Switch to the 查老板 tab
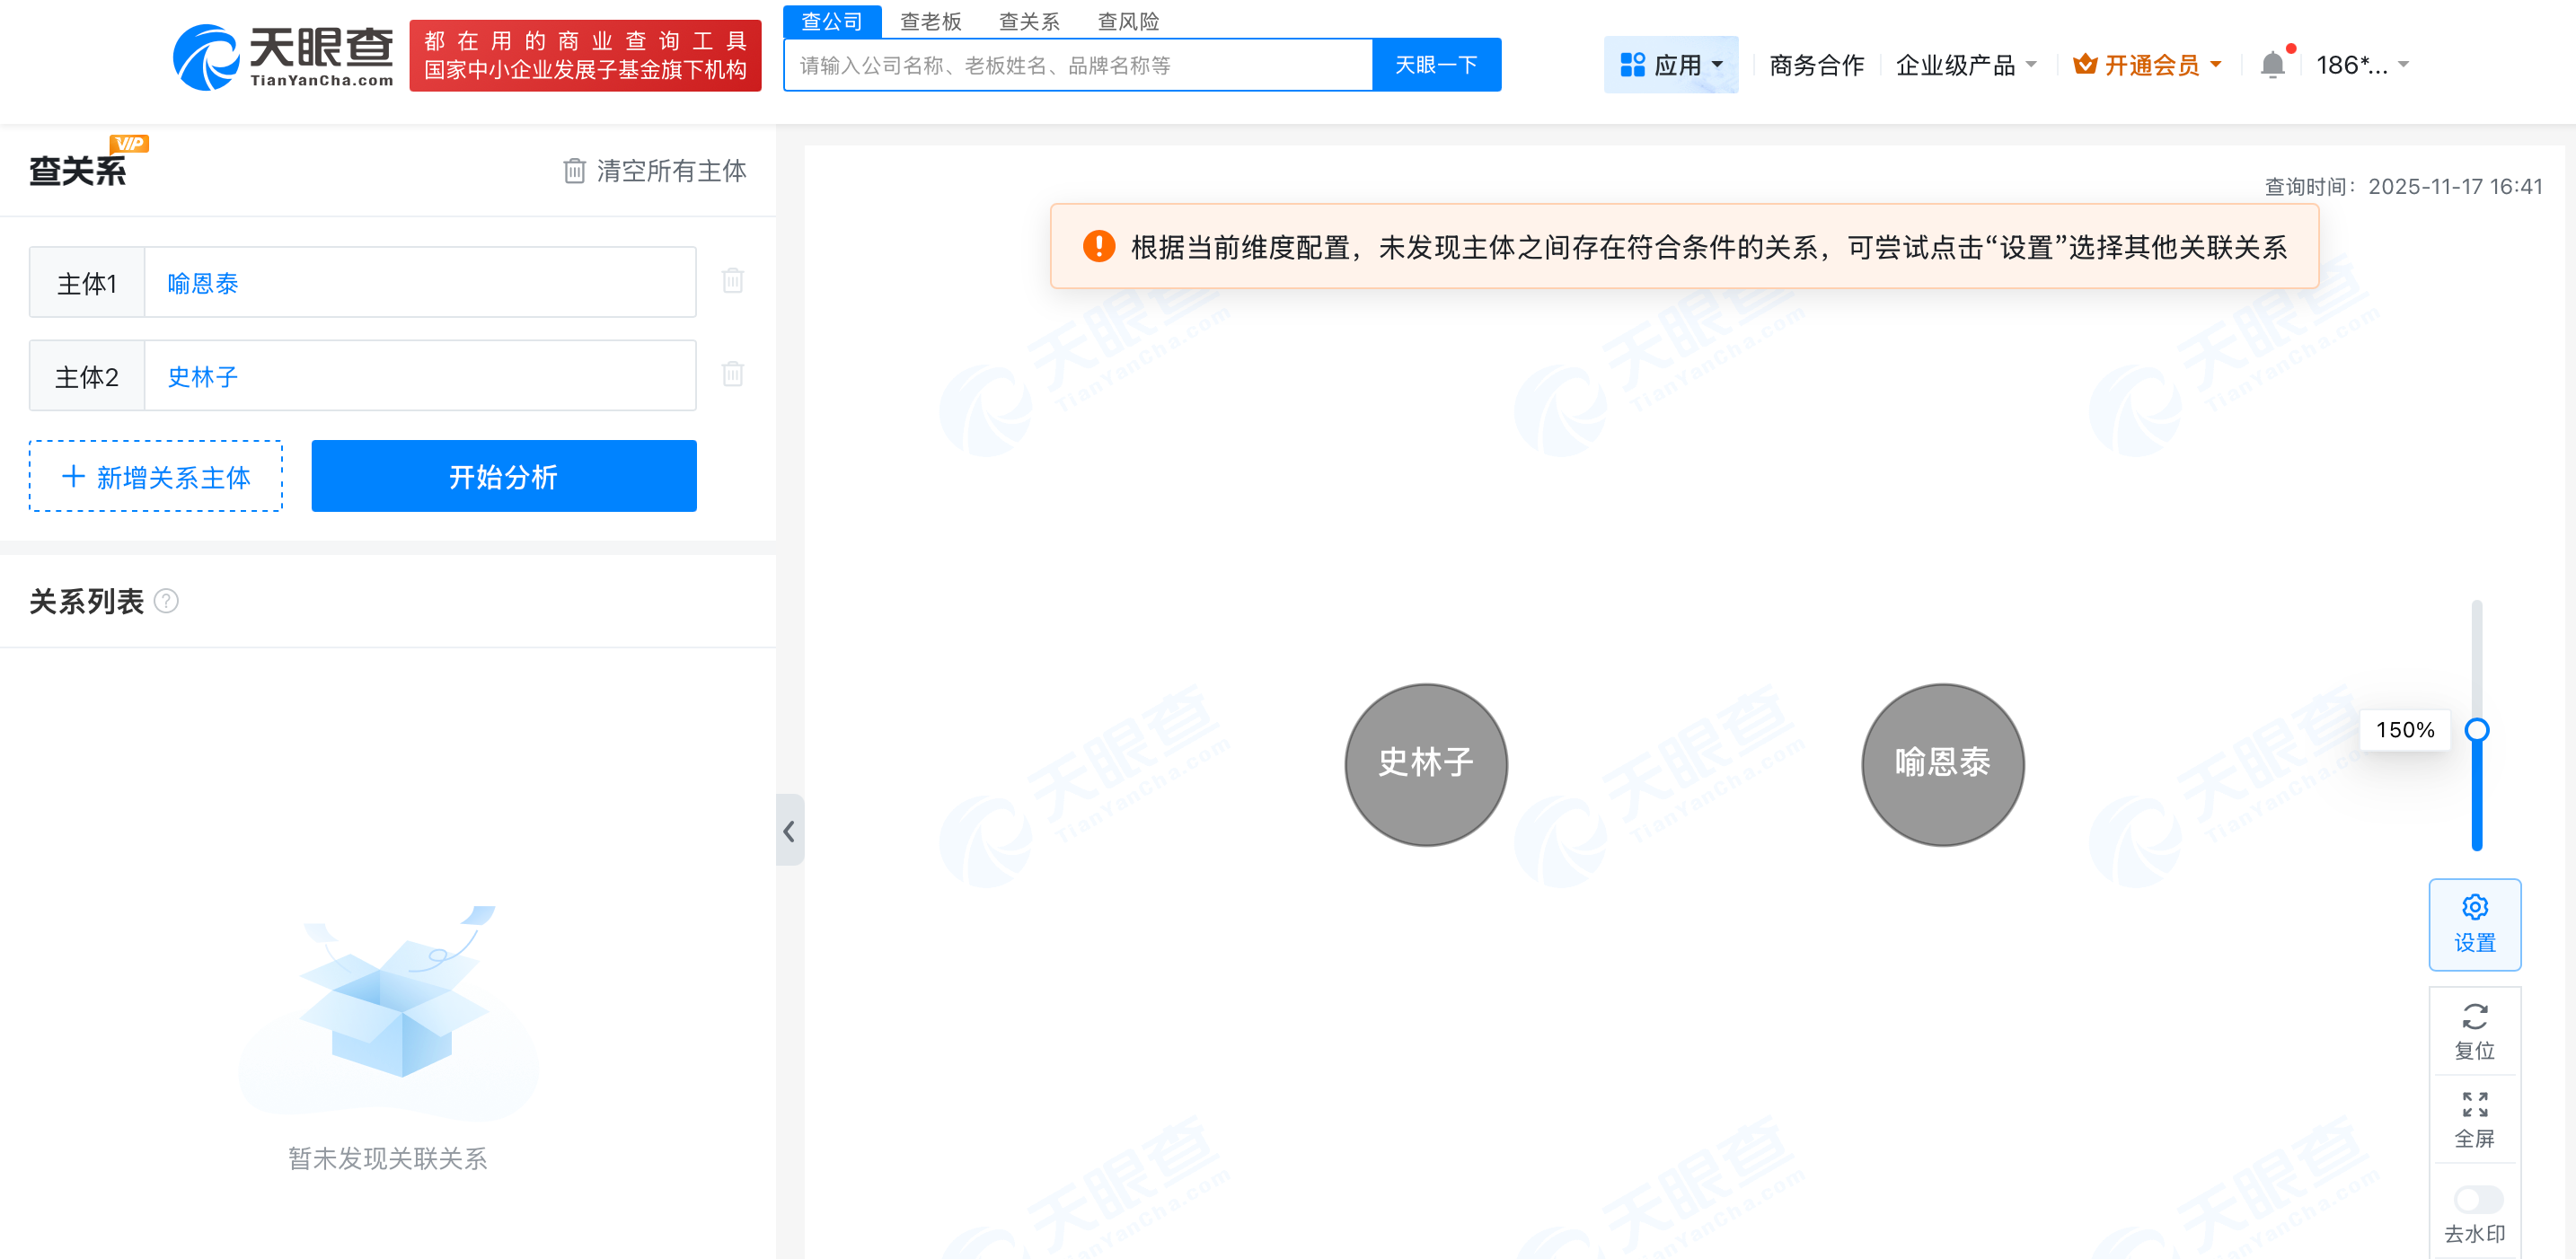 [930, 21]
